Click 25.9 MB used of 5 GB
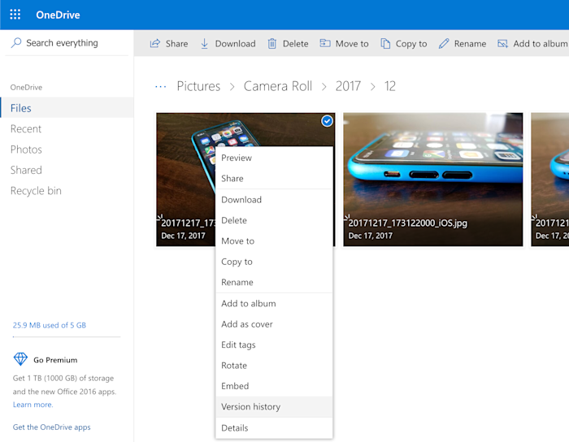The image size is (569, 442). [50, 325]
